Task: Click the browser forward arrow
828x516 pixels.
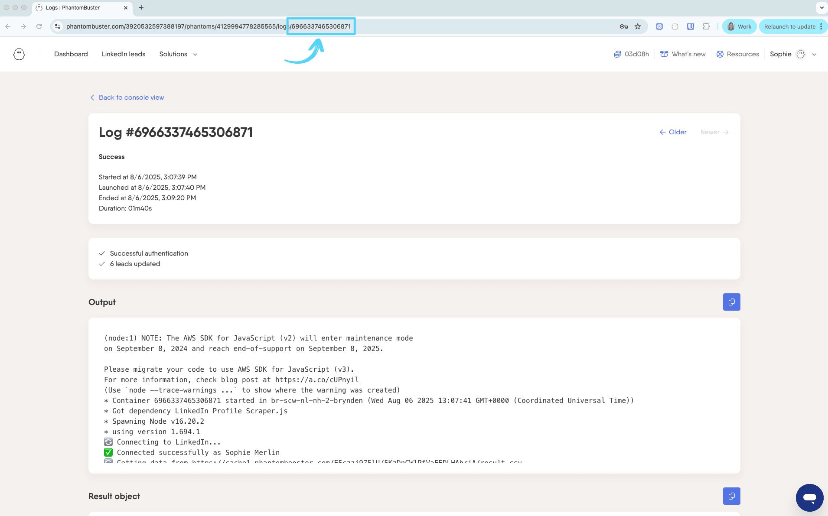Action: [23, 26]
